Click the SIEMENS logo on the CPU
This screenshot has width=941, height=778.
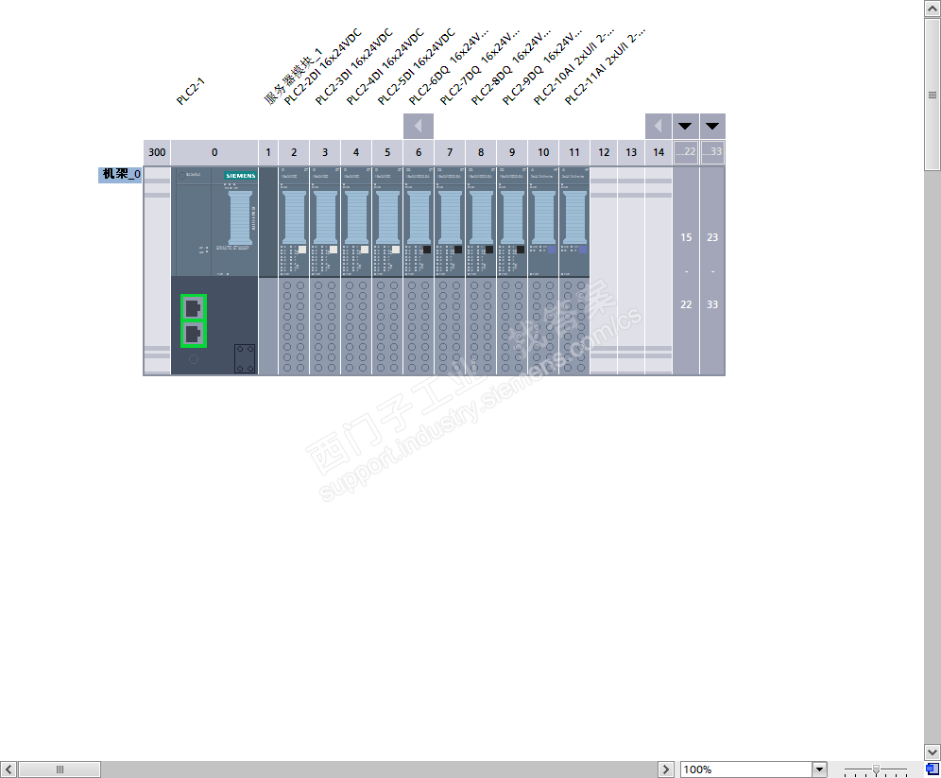[x=241, y=175]
